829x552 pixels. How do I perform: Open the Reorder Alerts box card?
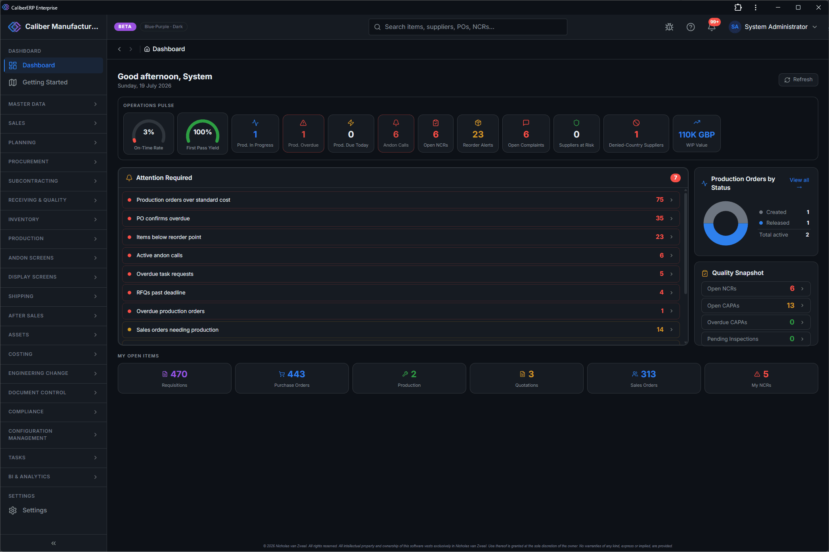478,134
